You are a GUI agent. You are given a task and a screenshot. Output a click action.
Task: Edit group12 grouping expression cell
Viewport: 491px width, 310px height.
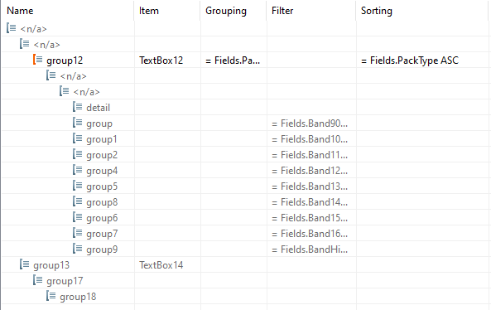point(233,61)
